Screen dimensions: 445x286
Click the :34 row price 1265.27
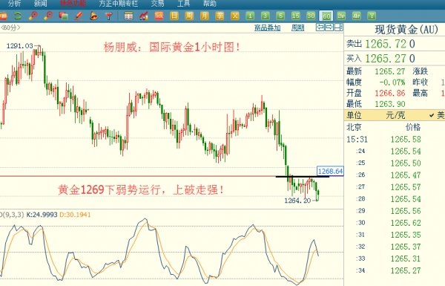[406, 270]
